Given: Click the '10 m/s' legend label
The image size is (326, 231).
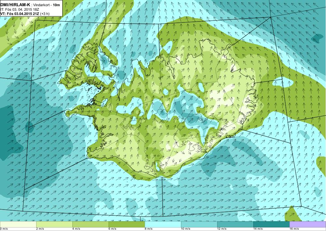Looking at the screenshot, I should point(185,229).
